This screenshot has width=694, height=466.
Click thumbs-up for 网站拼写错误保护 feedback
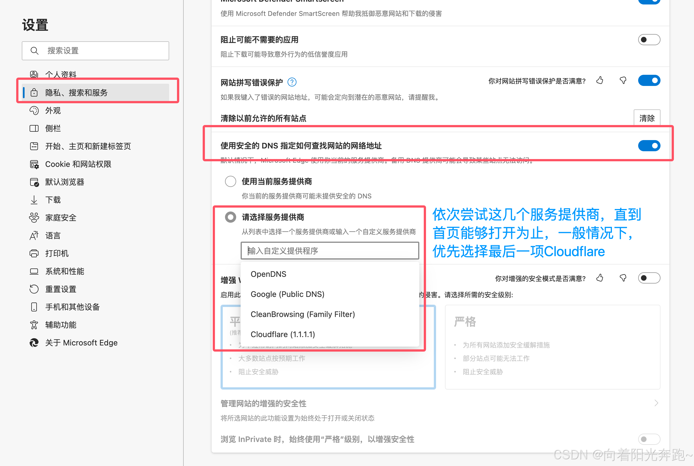[600, 81]
